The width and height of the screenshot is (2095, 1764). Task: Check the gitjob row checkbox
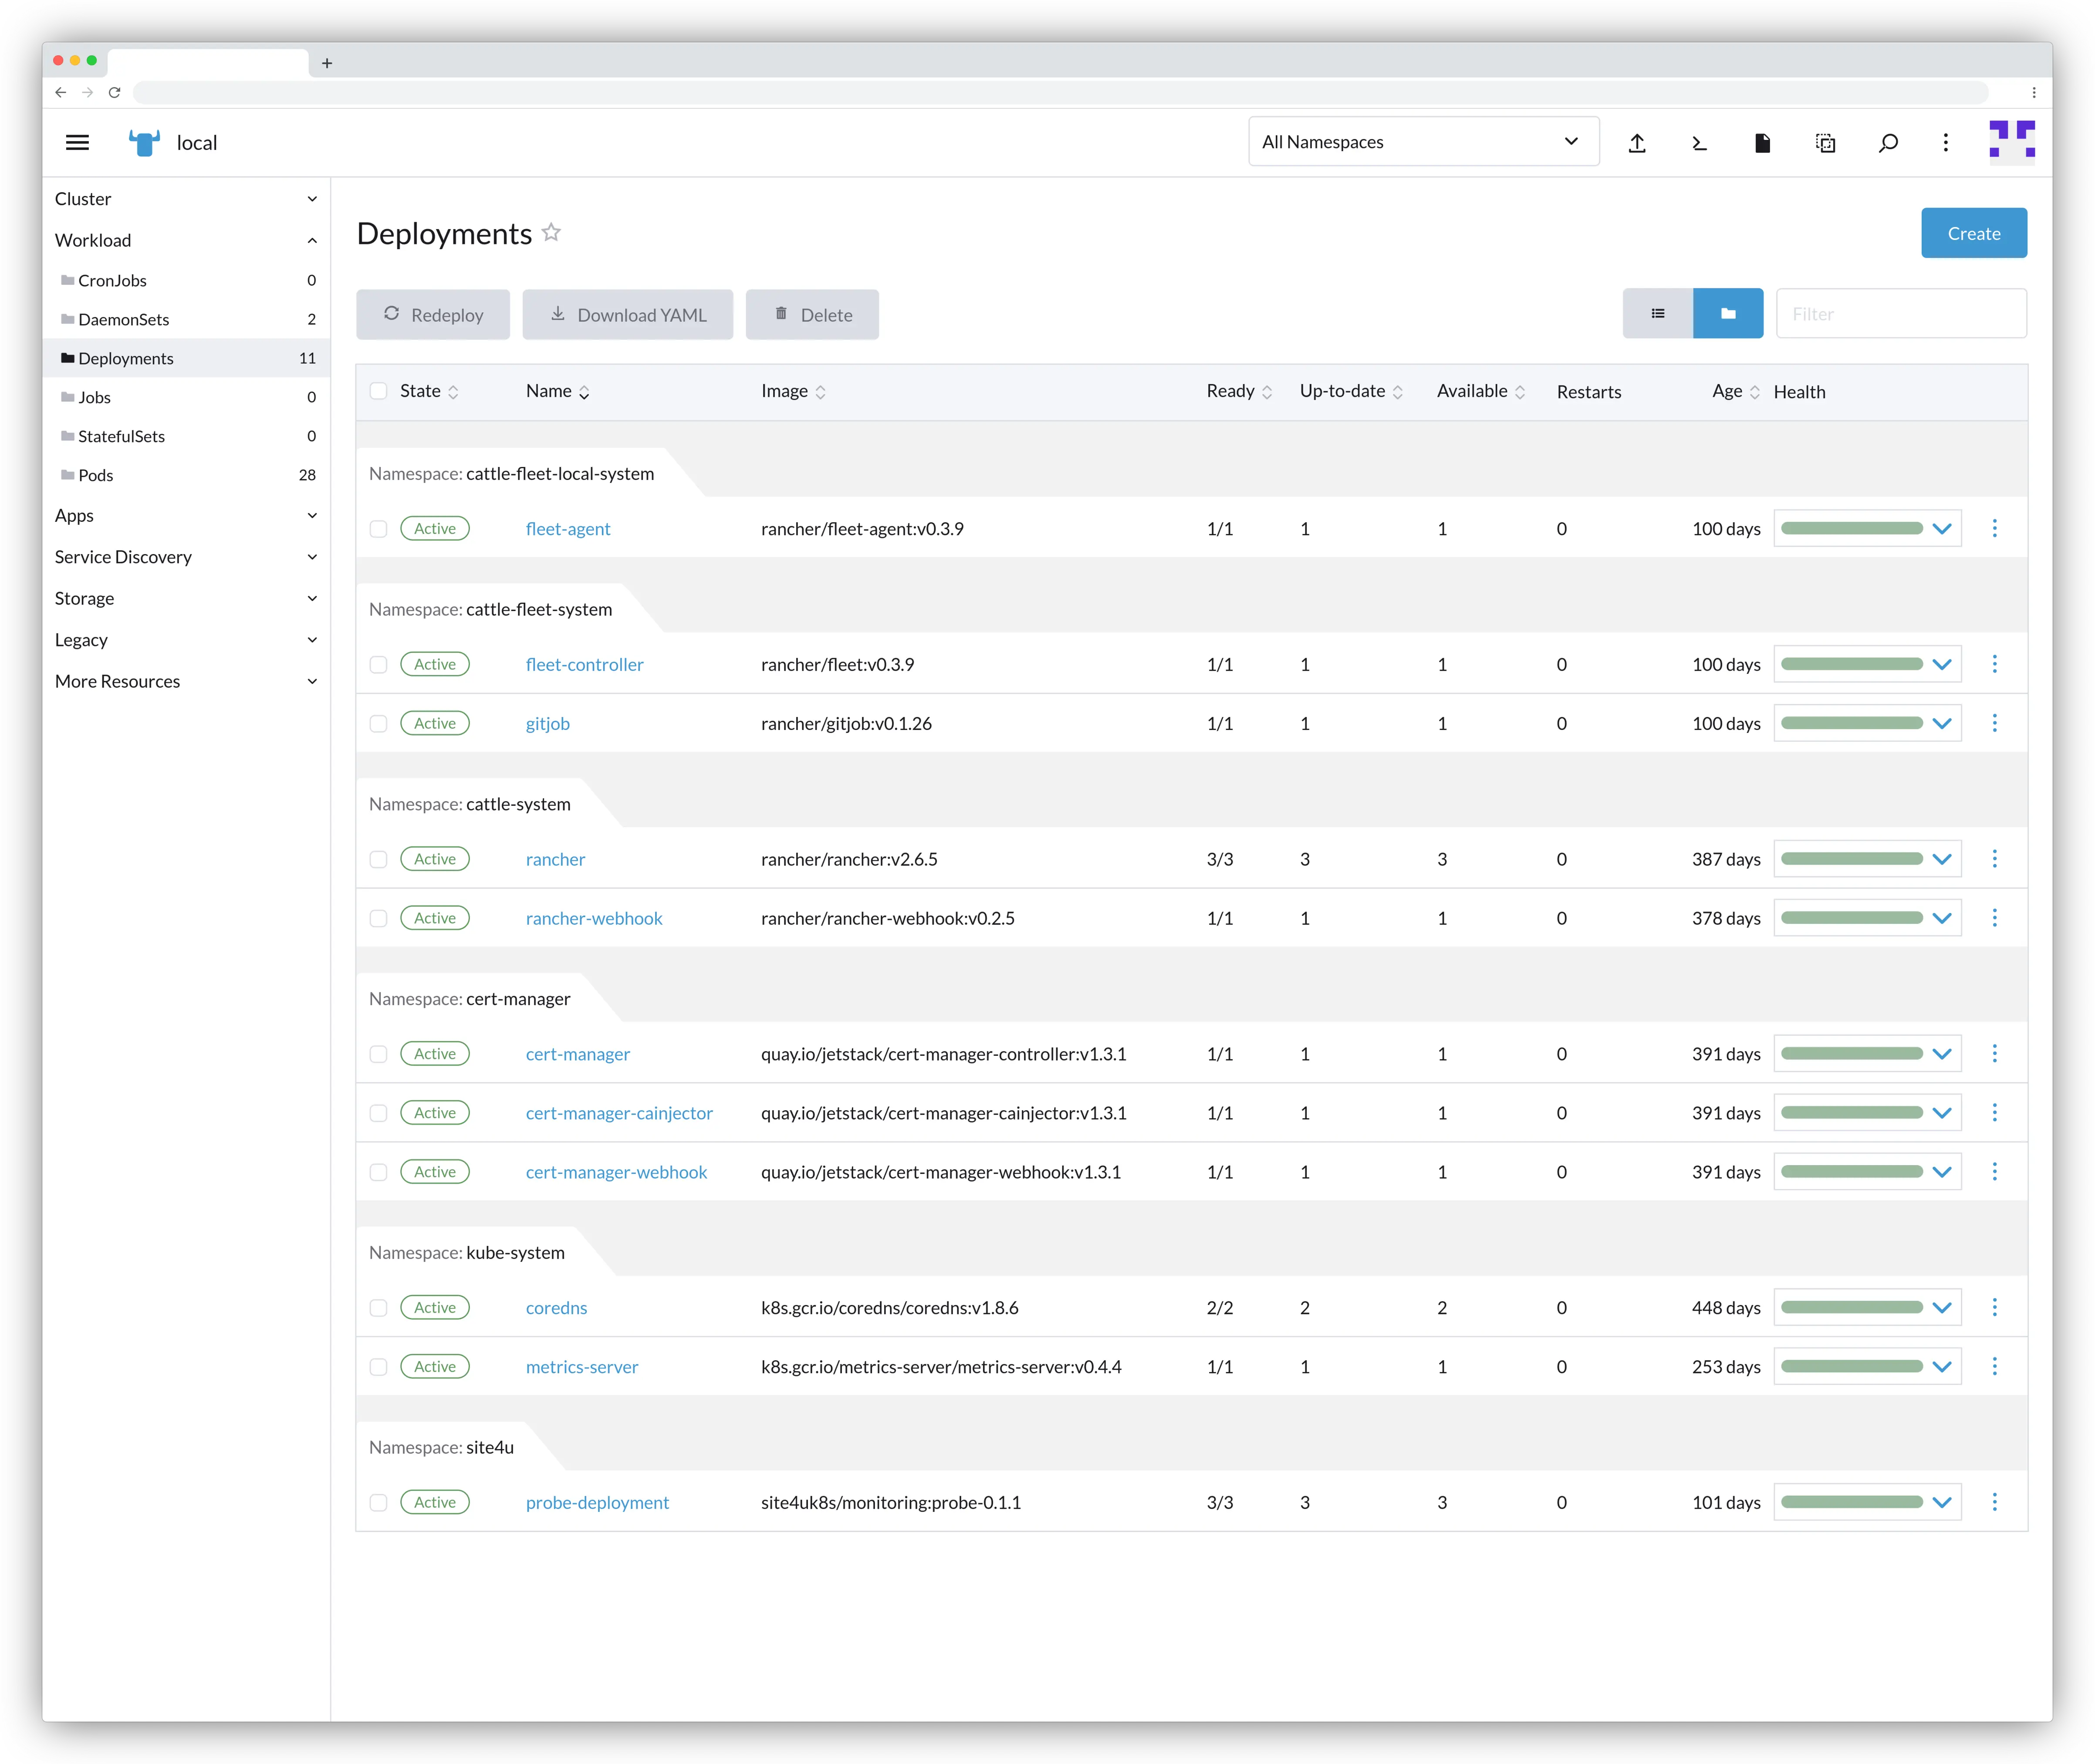tap(378, 724)
